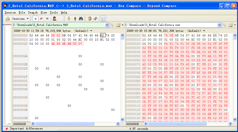The height and width of the screenshot is (132, 238).
Task: Open the Tools menu
Action: (54, 13)
